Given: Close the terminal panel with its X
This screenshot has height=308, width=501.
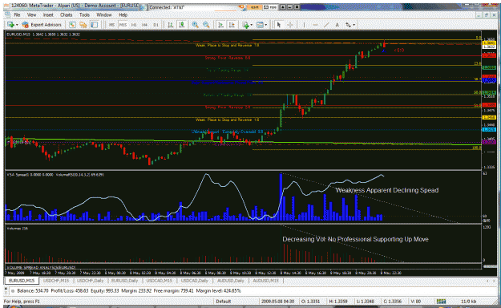Looking at the screenshot, I should [x=5, y=288].
